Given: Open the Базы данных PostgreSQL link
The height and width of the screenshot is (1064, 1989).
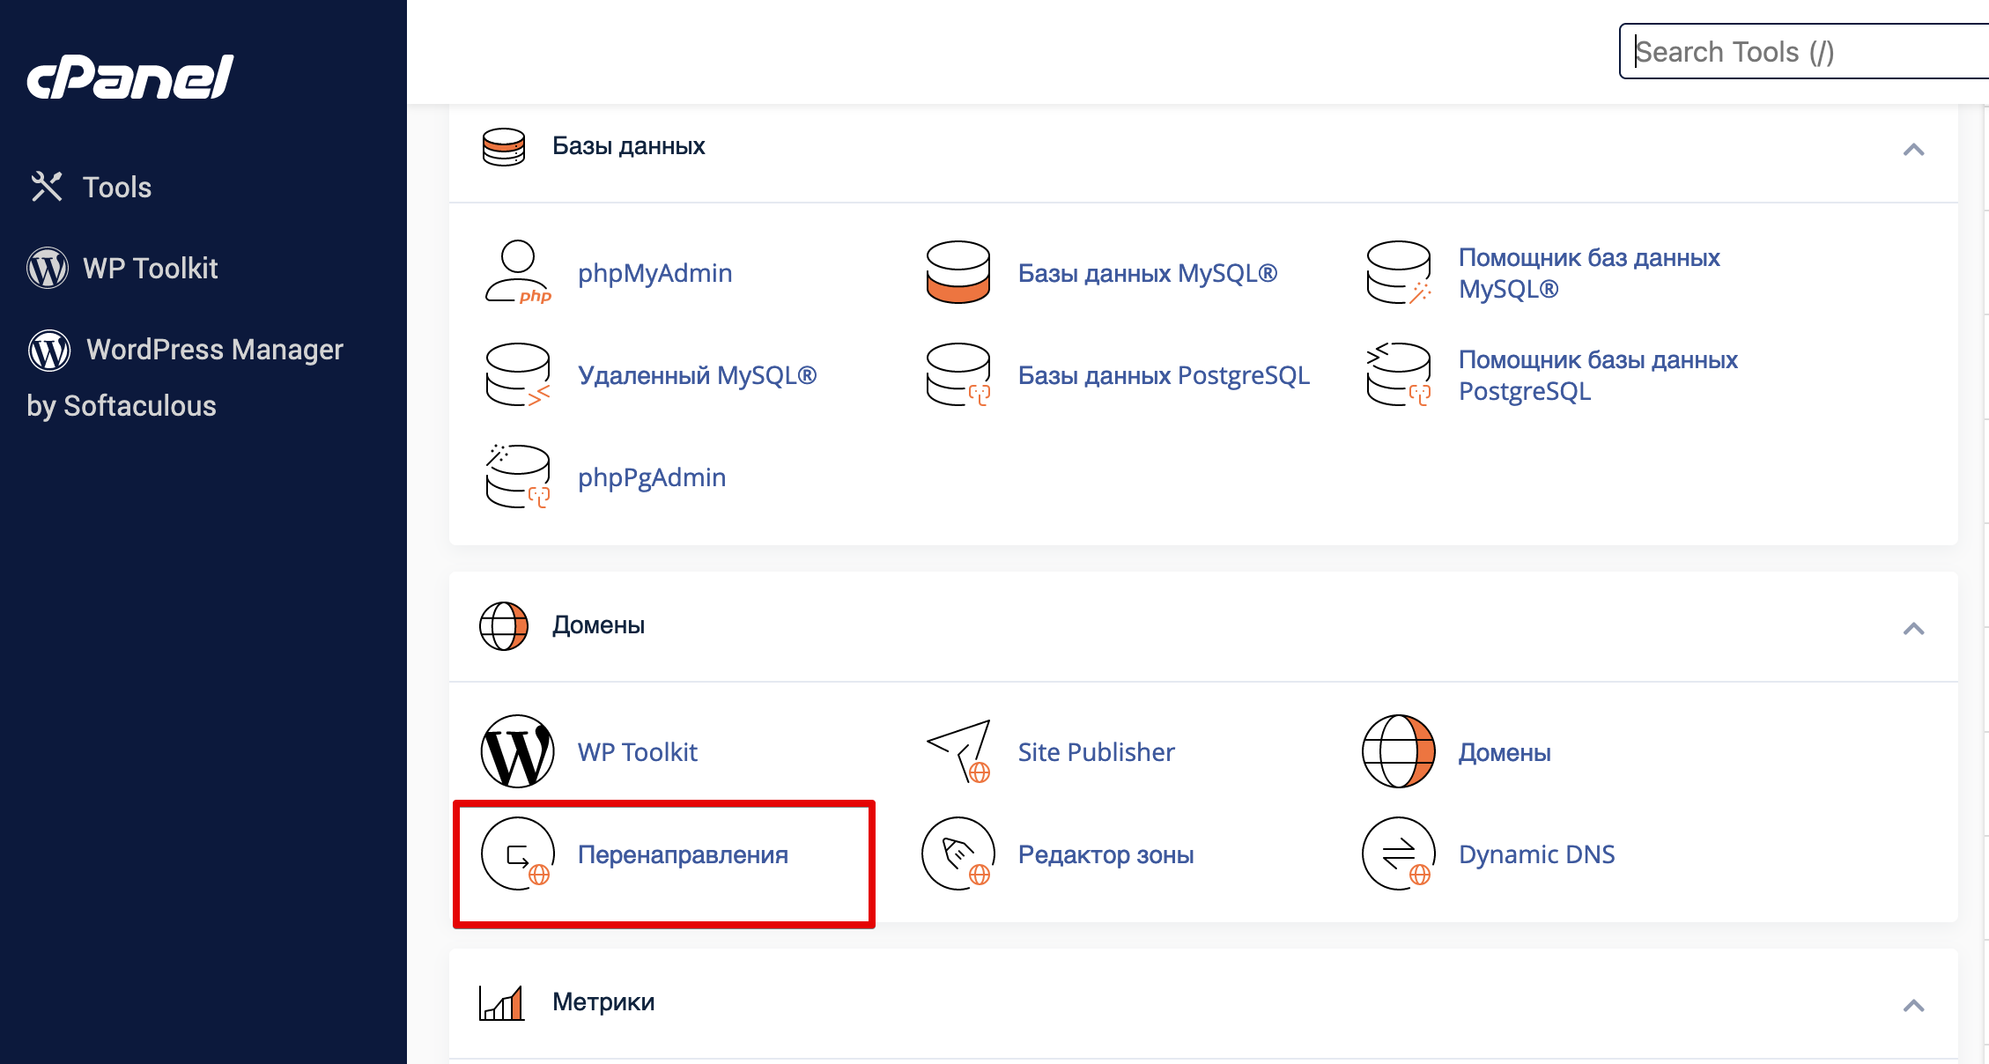Looking at the screenshot, I should [x=1164, y=375].
